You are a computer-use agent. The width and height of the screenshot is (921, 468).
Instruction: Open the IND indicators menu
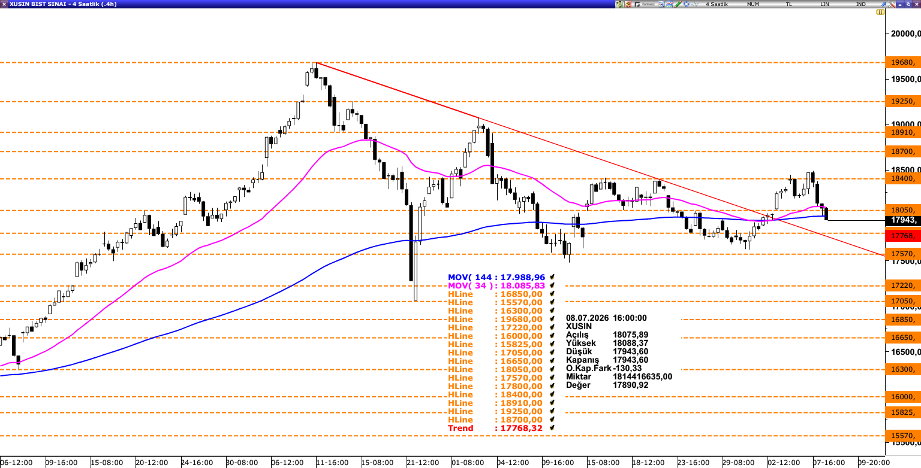coord(860,4)
